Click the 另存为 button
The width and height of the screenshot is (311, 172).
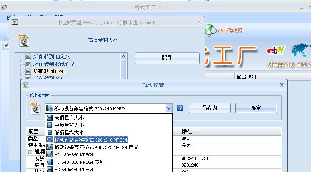210,108
